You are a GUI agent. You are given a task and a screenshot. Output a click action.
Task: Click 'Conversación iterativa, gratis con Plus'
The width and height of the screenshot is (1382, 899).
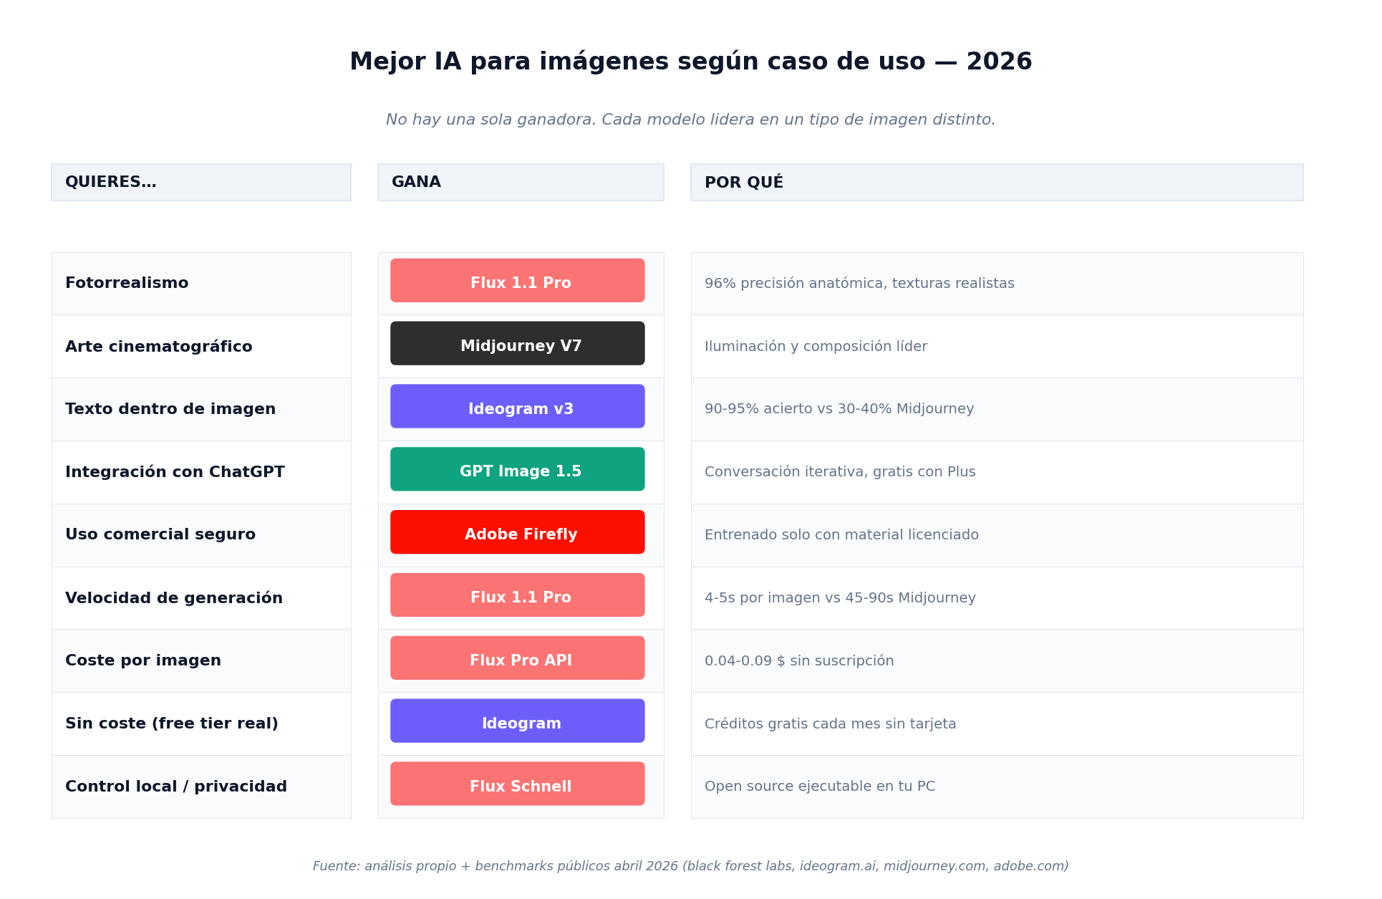pos(840,472)
